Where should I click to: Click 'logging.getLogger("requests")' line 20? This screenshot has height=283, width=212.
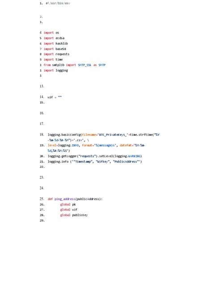(x=72, y=156)
